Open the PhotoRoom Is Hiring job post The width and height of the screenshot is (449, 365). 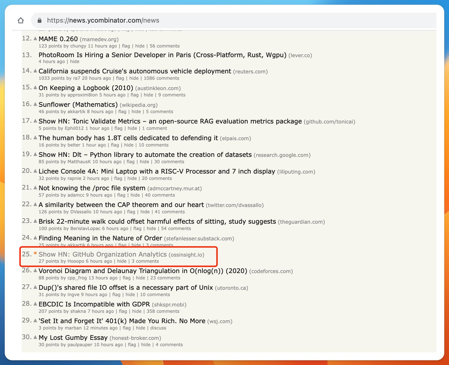162,55
